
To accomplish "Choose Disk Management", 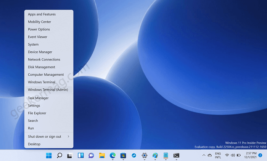I will (49, 67).
